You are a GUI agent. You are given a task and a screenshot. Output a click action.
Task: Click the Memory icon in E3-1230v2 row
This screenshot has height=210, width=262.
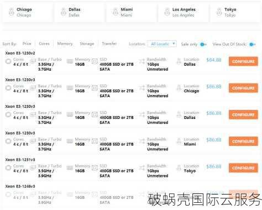[70, 61]
